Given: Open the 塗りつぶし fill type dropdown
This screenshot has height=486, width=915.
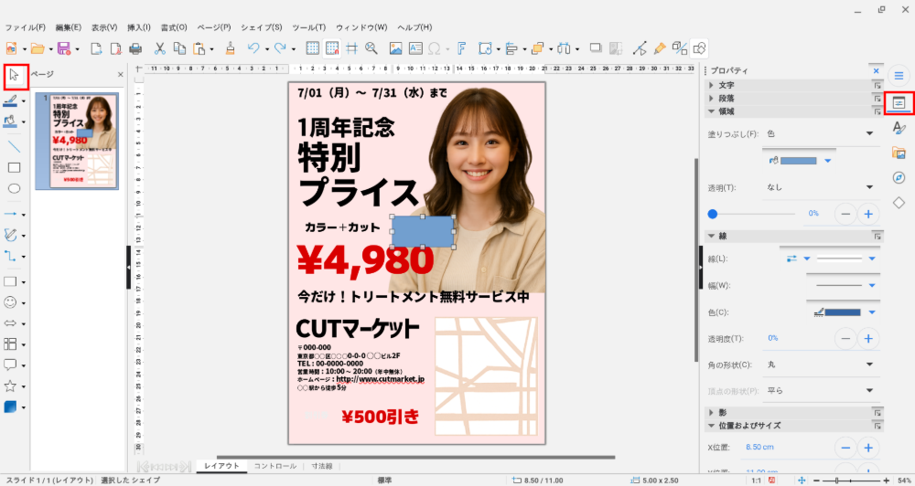Looking at the screenshot, I should pos(820,134).
